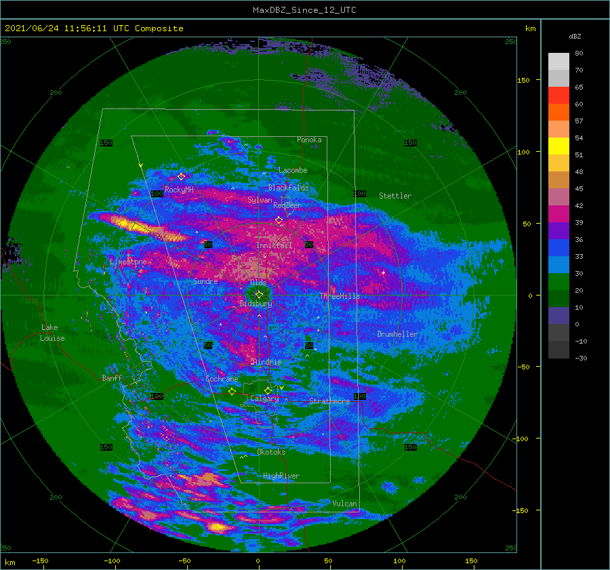Click the yellow diamond marker above Calgary
The height and width of the screenshot is (570, 610).
(x=268, y=390)
